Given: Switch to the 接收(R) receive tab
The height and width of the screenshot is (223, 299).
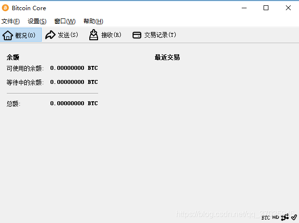Looking at the screenshot, I should pyautogui.click(x=105, y=35).
